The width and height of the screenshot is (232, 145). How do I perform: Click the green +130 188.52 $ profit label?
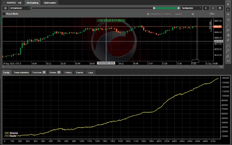point(111,20)
